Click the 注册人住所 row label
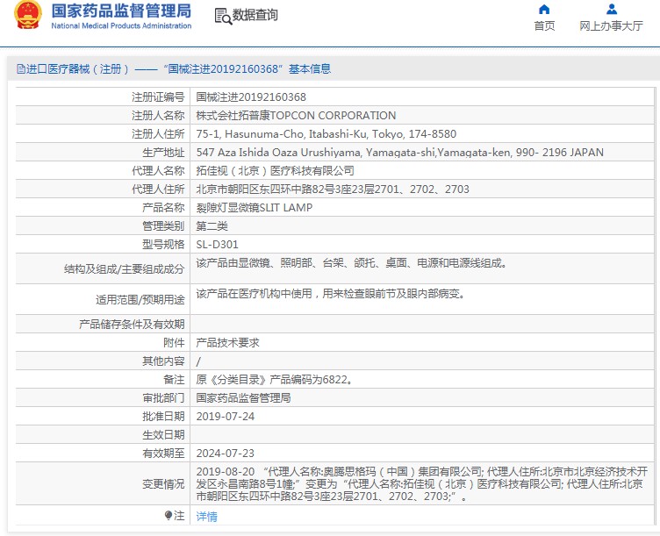 coord(158,134)
